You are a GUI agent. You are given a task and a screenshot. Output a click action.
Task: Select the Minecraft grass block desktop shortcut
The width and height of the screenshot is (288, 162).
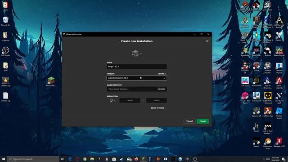[x=51, y=81]
